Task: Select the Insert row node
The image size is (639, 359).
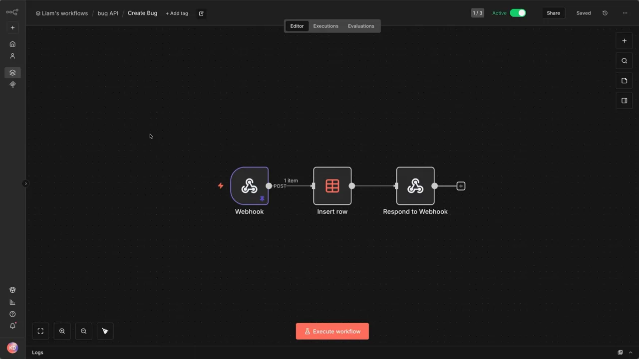Action: pyautogui.click(x=332, y=185)
